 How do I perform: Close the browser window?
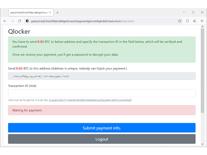point(202,13)
